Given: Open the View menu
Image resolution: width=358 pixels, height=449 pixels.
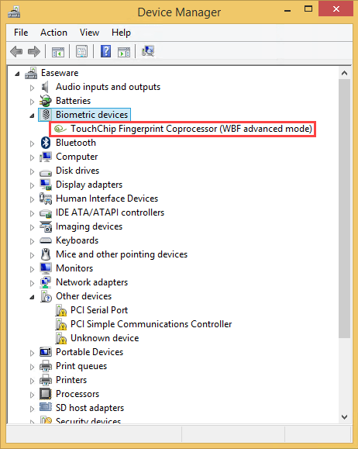Looking at the screenshot, I should coord(89,33).
